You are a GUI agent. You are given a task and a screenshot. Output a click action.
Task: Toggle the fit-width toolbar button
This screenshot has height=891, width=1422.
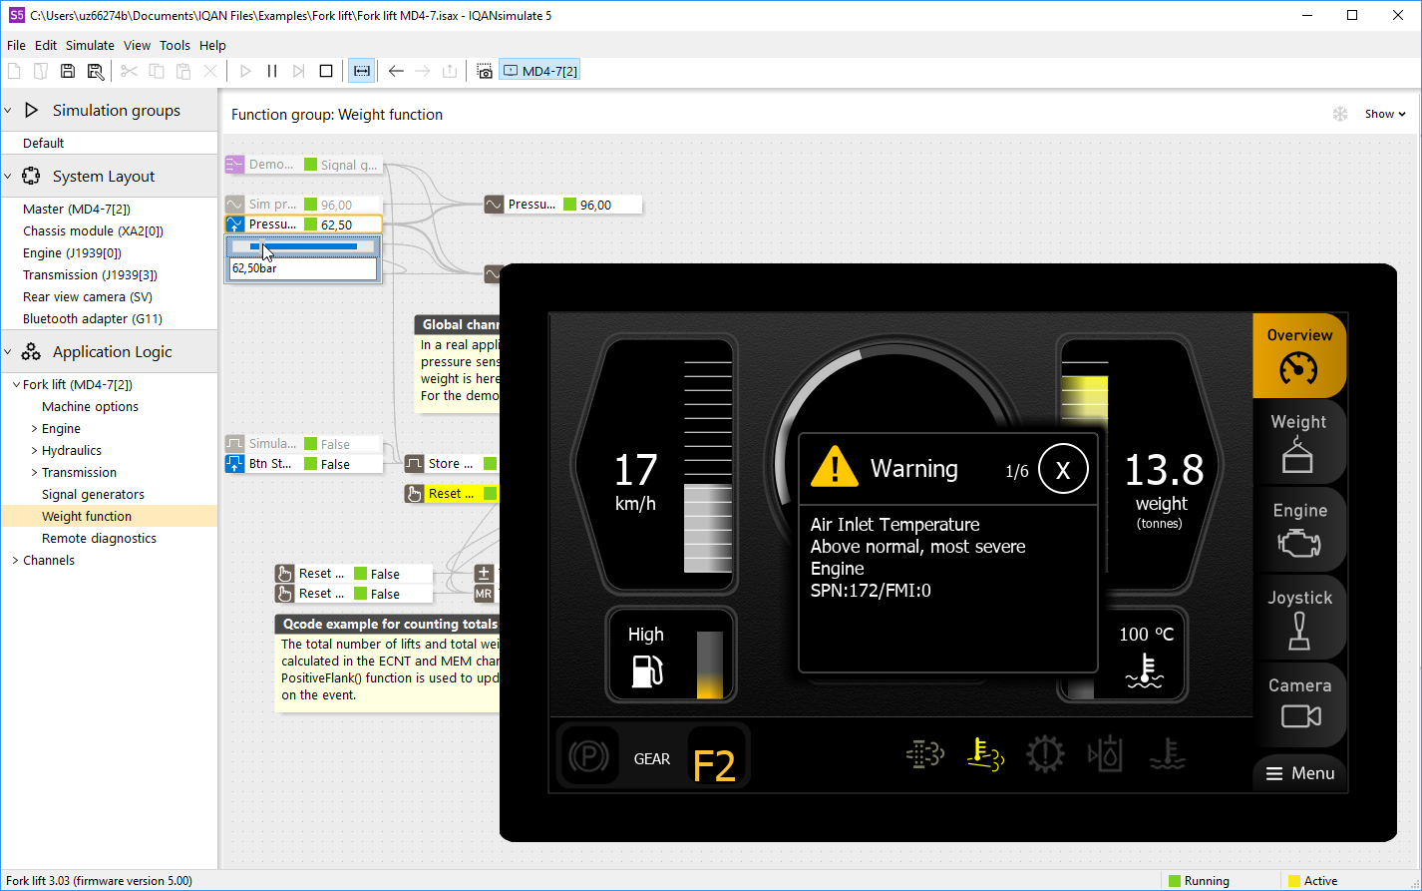pos(361,71)
